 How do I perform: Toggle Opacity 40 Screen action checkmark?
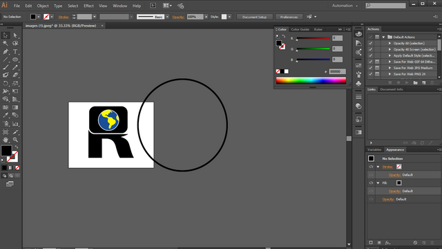(370, 49)
